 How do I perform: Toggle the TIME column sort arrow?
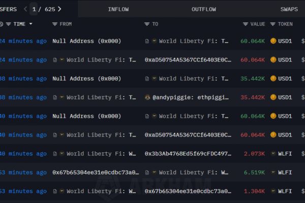point(30,24)
